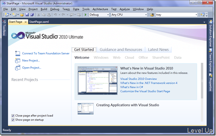Image resolution: width=216 pixels, height=136 pixels.
Task: Click the Open File folder icon
Action: [22, 15]
